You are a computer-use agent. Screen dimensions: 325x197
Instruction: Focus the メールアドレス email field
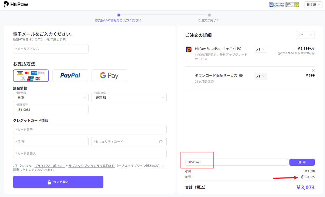click(51, 49)
